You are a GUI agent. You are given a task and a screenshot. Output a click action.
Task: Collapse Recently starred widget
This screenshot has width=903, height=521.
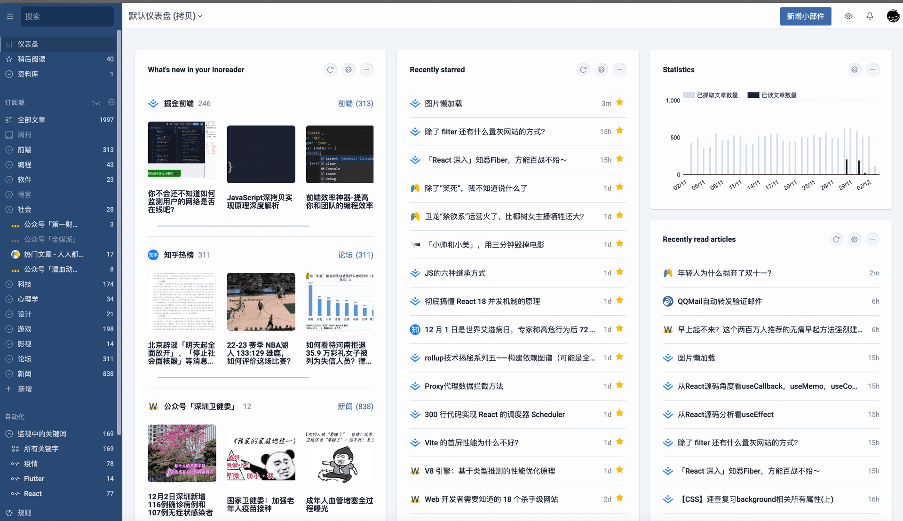click(619, 70)
